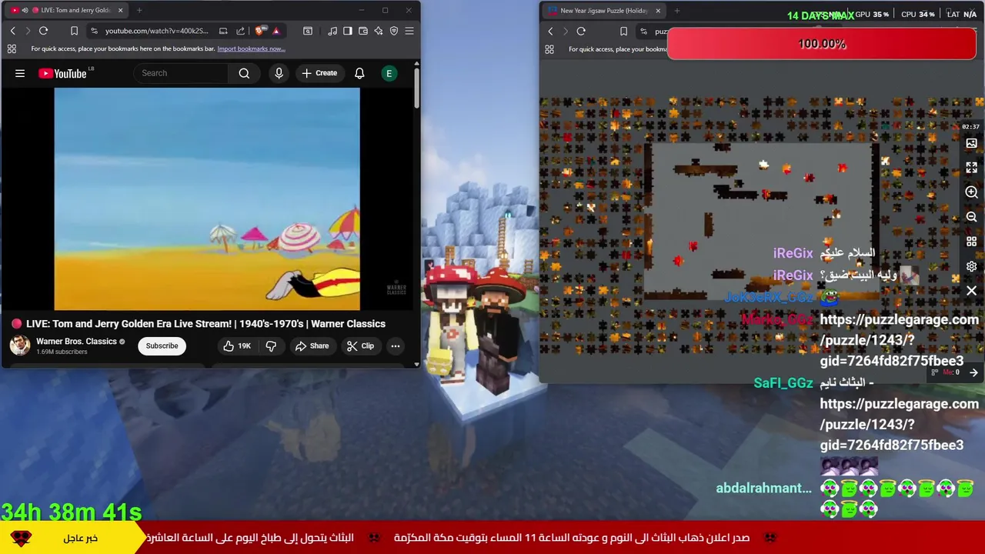The image size is (985, 554).
Task: Close the New Year Jigsaw Puzzle tab
Action: coord(658,11)
